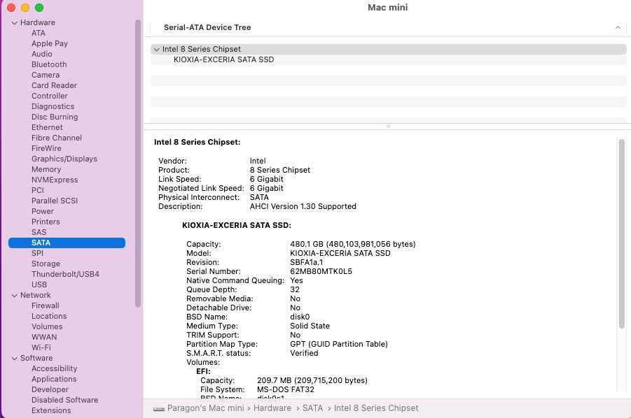
Task: Open Firewall under Network
Action: pyautogui.click(x=45, y=305)
